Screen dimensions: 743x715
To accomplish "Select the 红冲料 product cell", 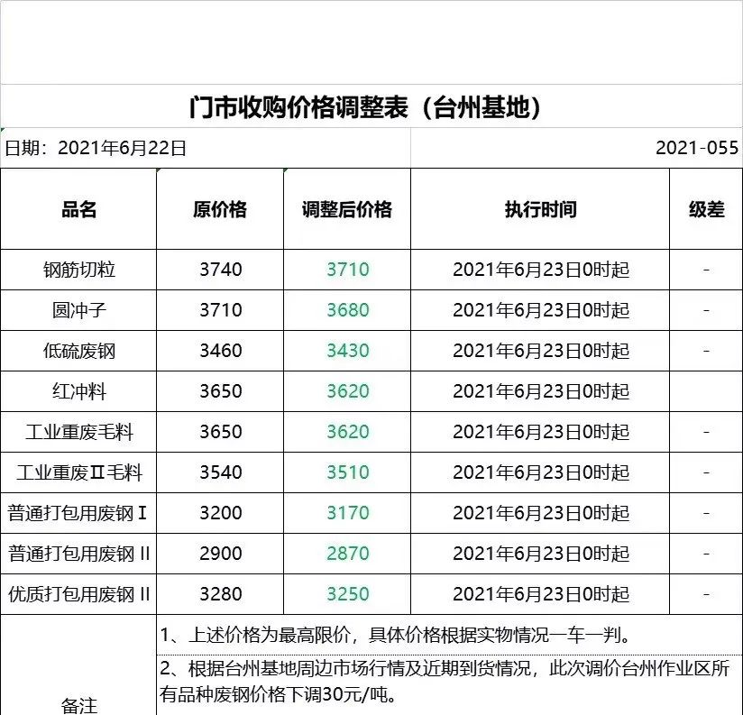I will (x=78, y=391).
